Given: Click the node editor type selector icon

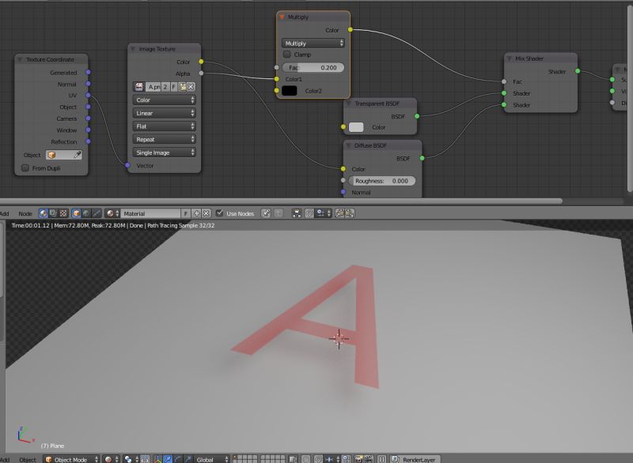Looking at the screenshot, I should tap(42, 213).
